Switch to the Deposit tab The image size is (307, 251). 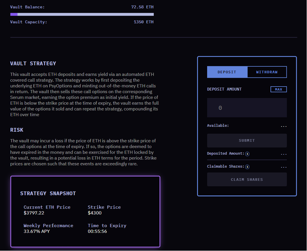tap(227, 72)
